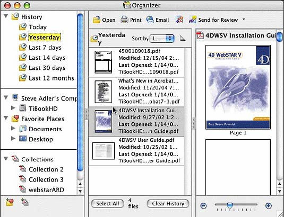284x217 pixels.
Task: Select 4DWSV Installation Guide file thumbnail
Action: [x=104, y=121]
